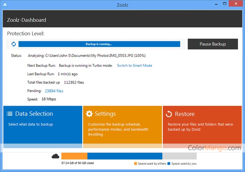Click the 'Backup is running' progress bar

tap(99, 44)
